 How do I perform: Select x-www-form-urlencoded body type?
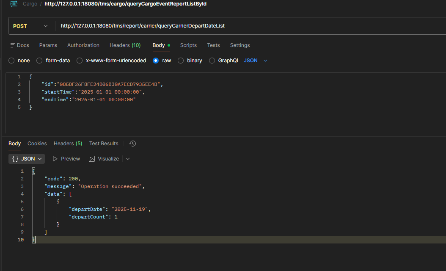80,61
